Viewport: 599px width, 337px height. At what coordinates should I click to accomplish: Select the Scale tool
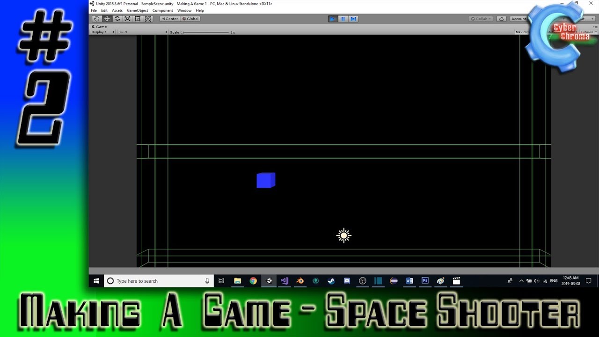pyautogui.click(x=127, y=19)
